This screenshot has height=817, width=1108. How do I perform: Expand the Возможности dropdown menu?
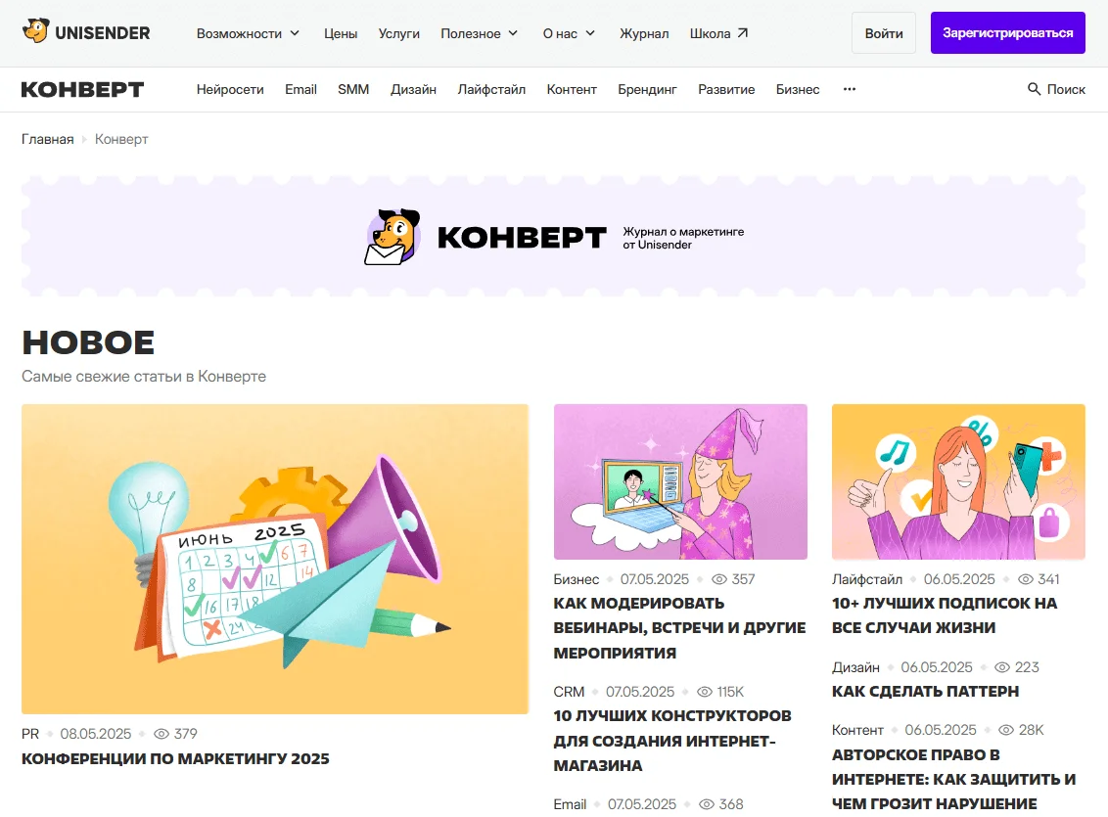248,33
